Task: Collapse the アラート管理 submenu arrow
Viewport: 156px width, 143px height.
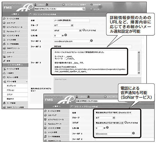Action: 27,82
